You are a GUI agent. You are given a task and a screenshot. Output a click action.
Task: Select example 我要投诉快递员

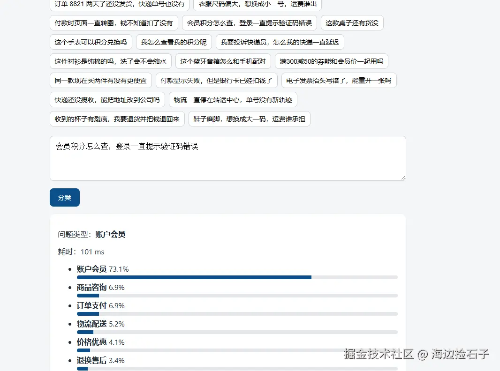(x=280, y=42)
